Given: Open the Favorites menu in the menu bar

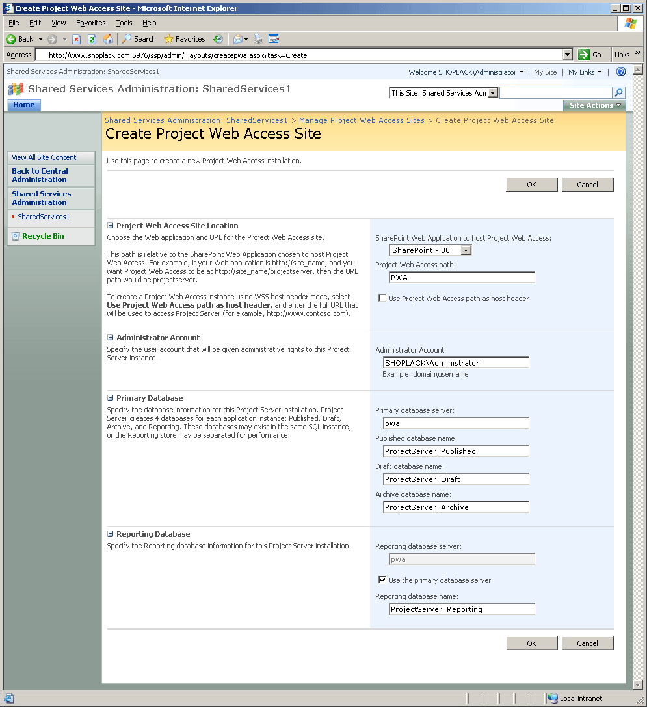Looking at the screenshot, I should click(90, 23).
